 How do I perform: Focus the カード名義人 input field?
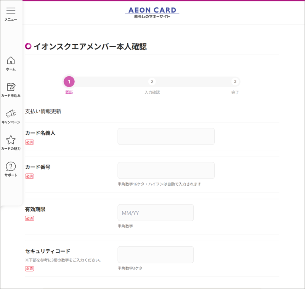point(166,136)
